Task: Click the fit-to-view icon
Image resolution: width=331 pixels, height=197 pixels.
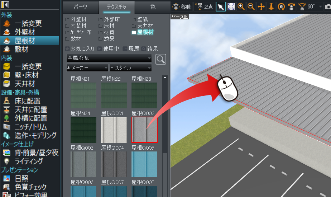Action: pyautogui.click(x=231, y=7)
